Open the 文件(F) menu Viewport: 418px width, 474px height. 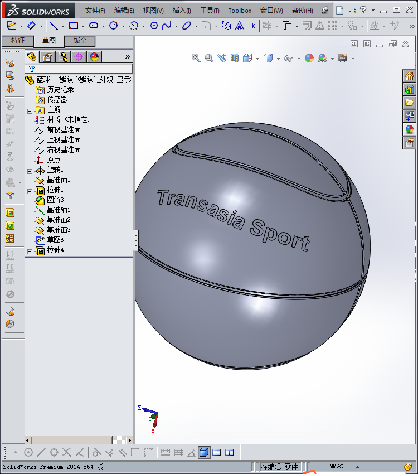click(x=95, y=11)
